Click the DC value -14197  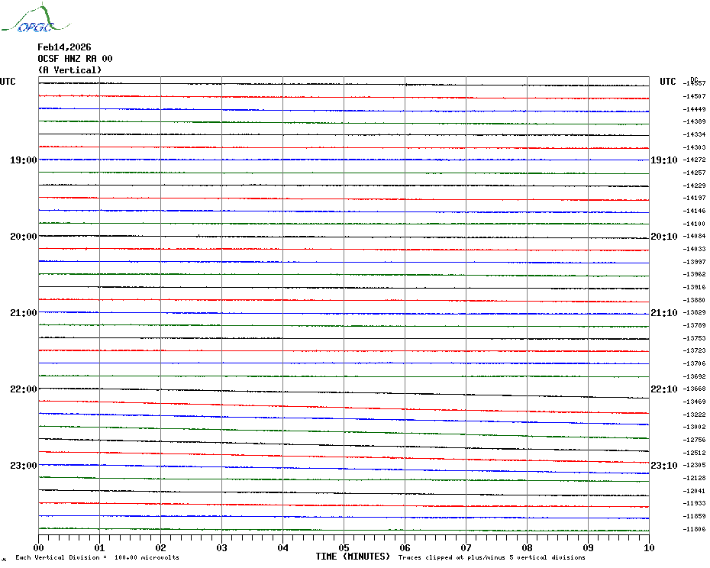(694, 198)
